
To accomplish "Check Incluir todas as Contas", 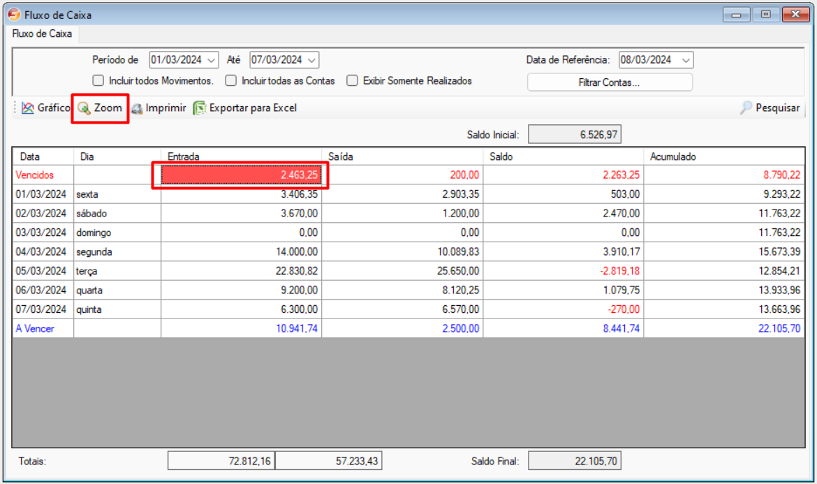I will 231,81.
